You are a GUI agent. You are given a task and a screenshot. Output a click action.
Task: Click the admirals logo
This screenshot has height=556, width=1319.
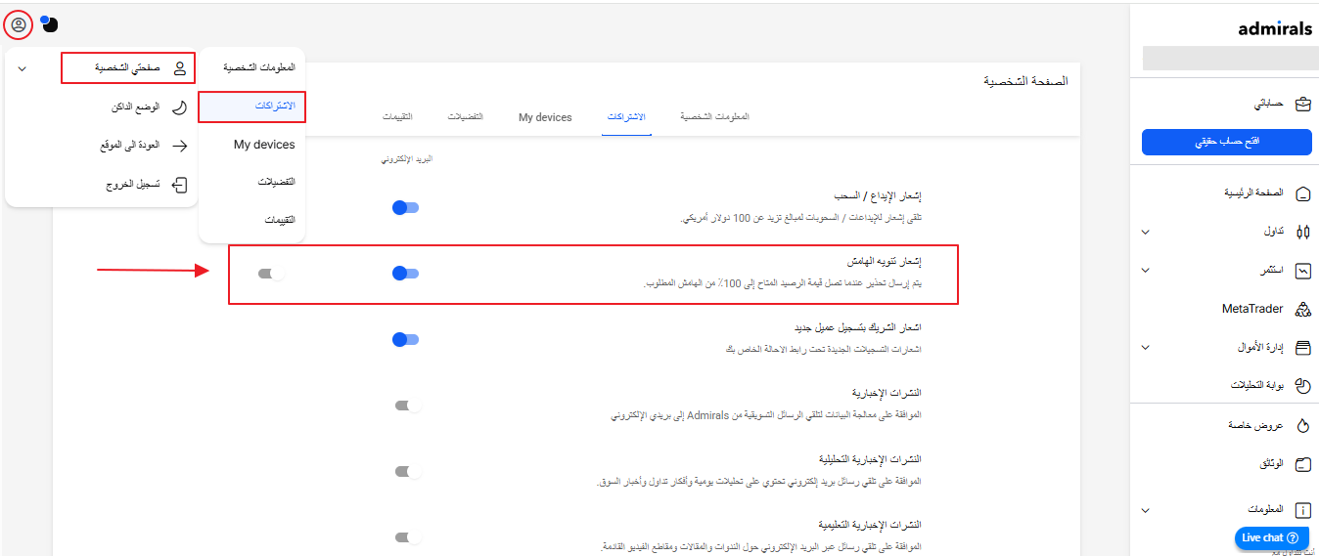point(1275,28)
